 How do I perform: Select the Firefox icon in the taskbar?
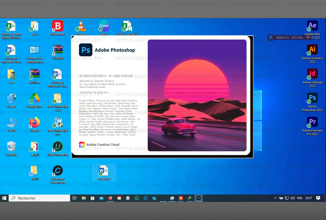click(110, 198)
